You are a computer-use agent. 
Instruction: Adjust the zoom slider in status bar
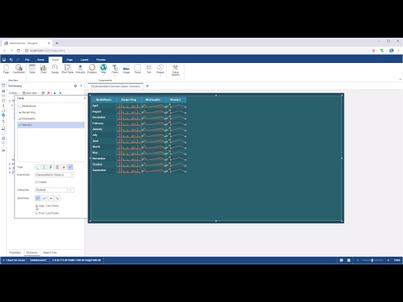tap(372, 260)
